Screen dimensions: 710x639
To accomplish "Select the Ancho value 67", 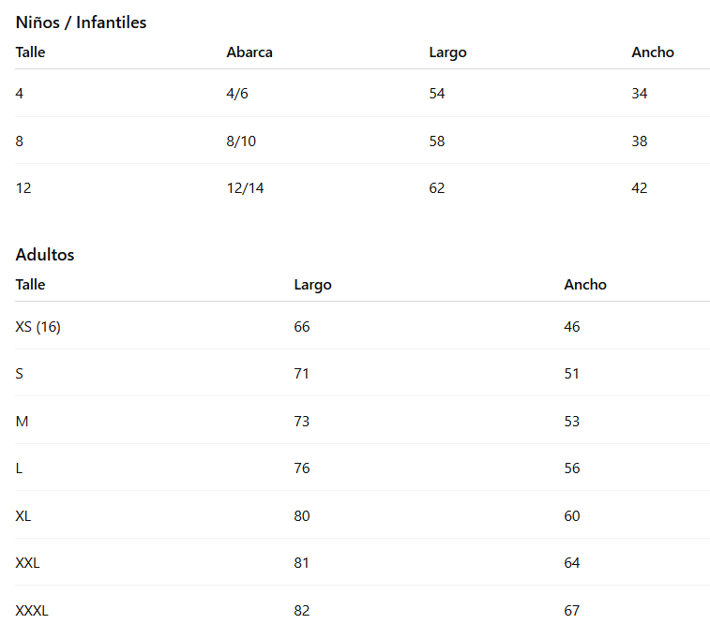I will coord(572,611).
